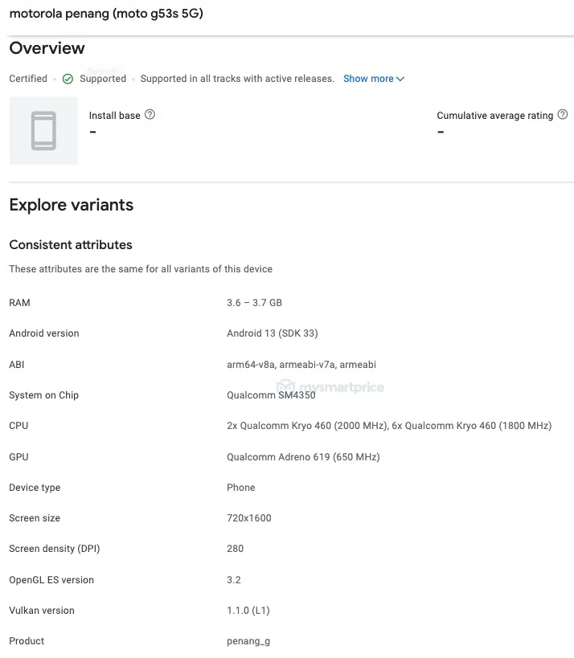Image resolution: width=574 pixels, height=658 pixels.
Task: Click the Vulkan version 1.1.0 (L1) value
Action: click(248, 611)
